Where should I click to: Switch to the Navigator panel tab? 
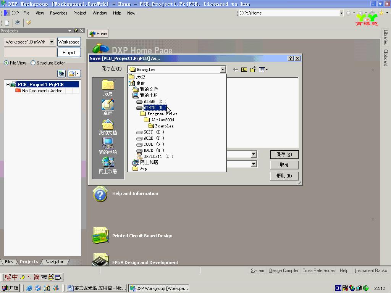(54, 262)
